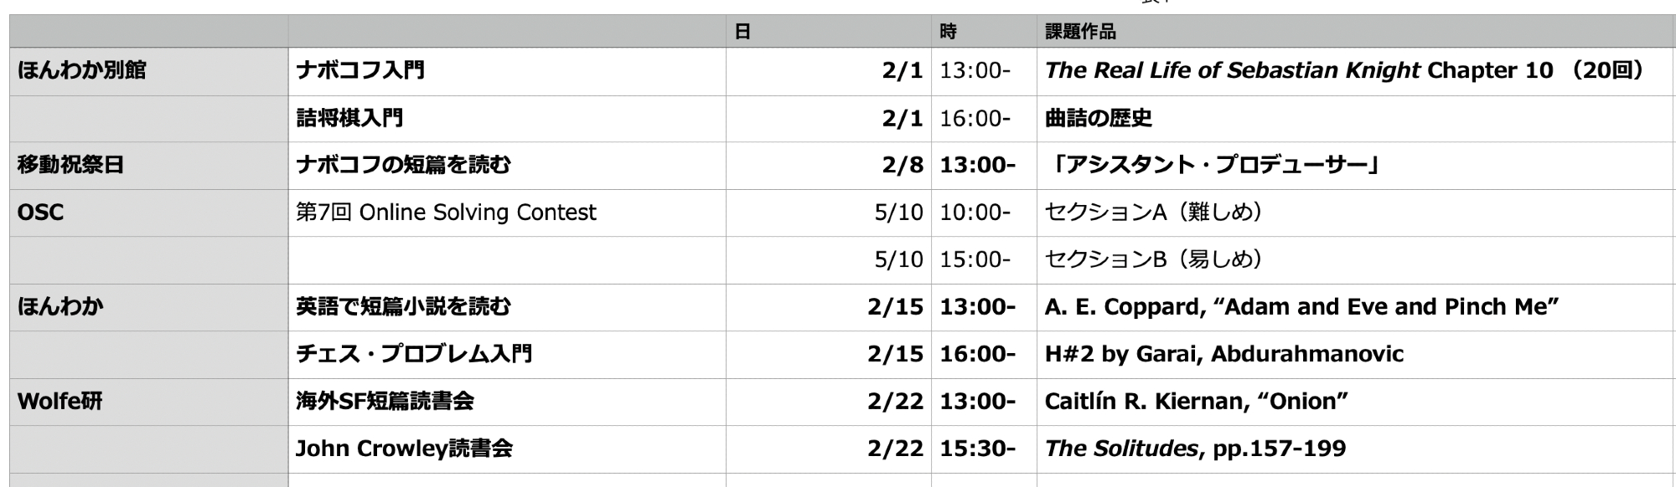Click the Caitlín R. Kiernan "Onion" cell

[1354, 402]
